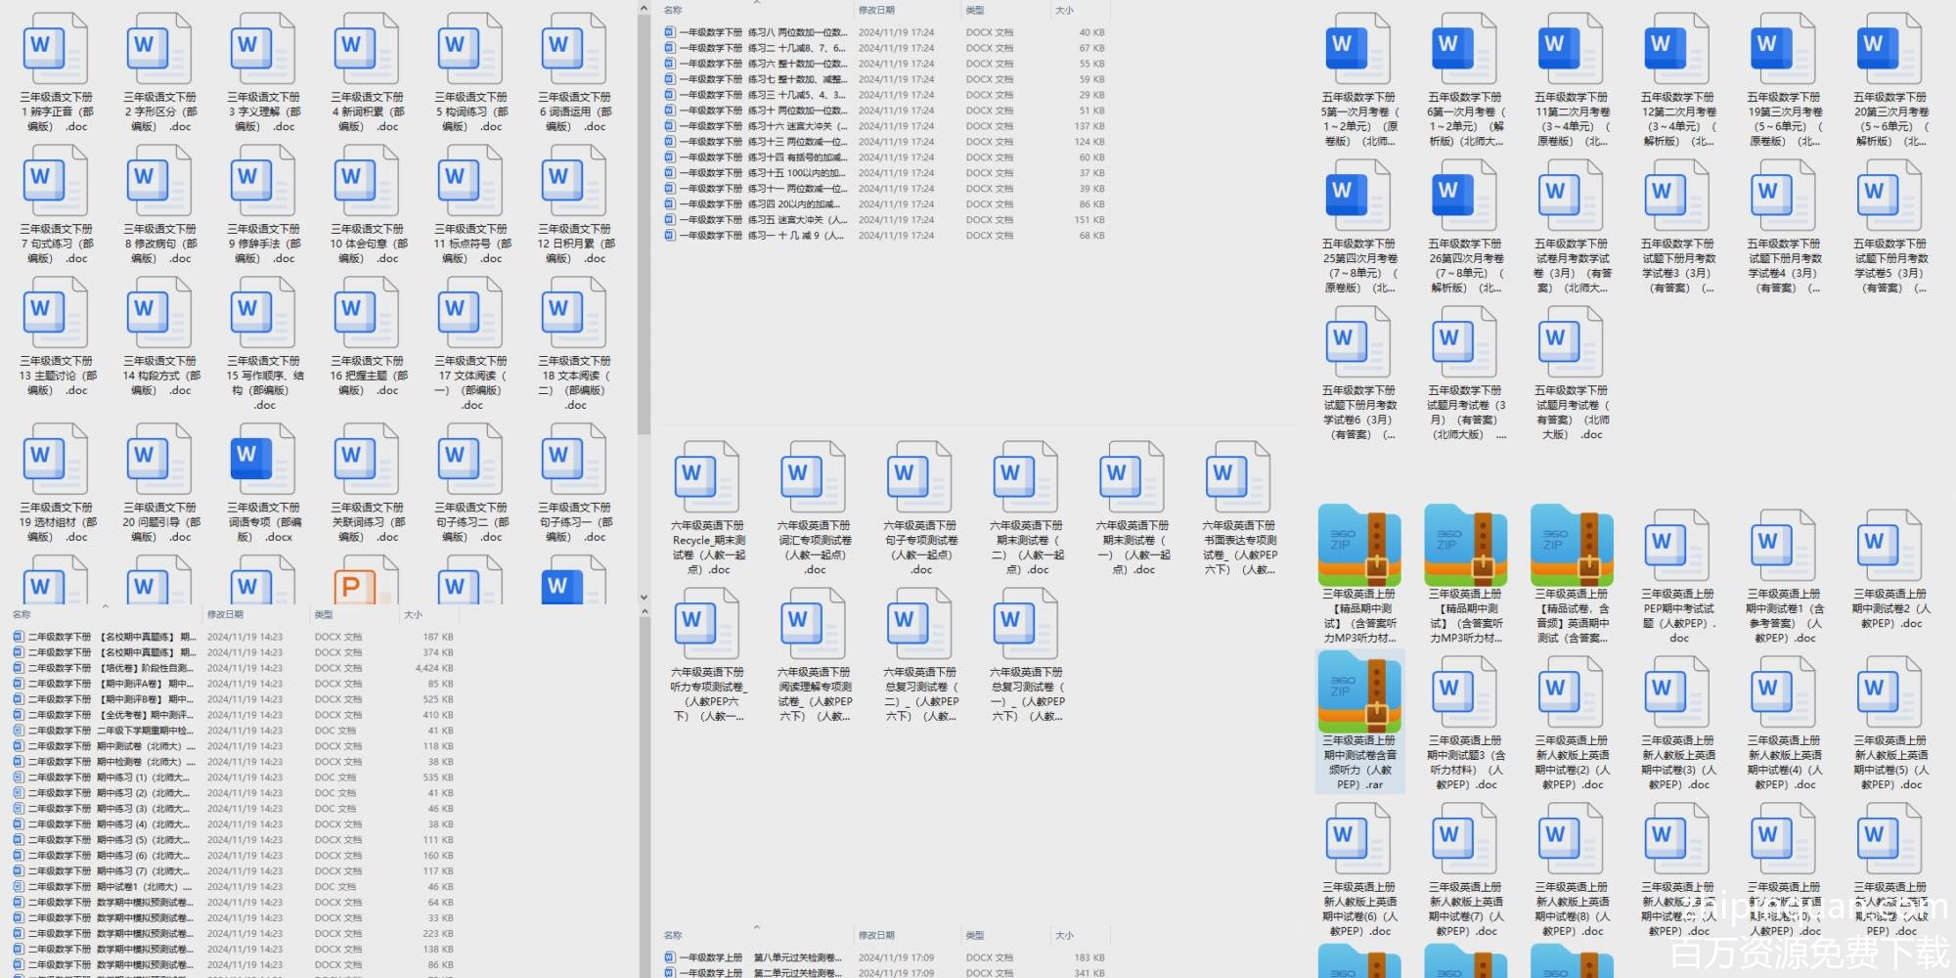This screenshot has width=1956, height=978.
Task: Sort 二年级数学下册 list by 大小 column
Action: [x=414, y=615]
